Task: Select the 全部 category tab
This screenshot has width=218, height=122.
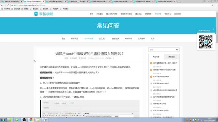Action: (63, 39)
